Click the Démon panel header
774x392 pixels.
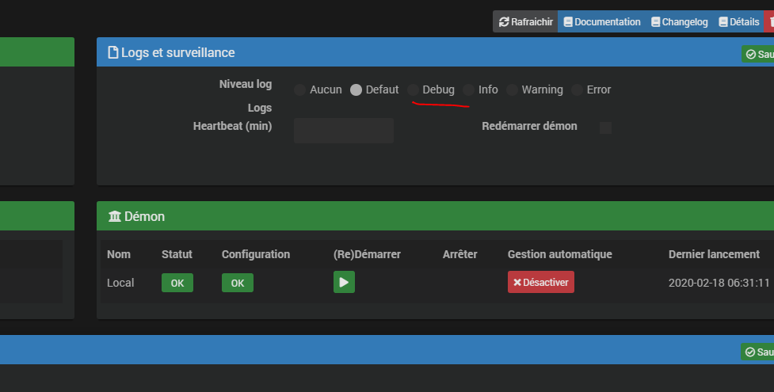(x=396, y=216)
